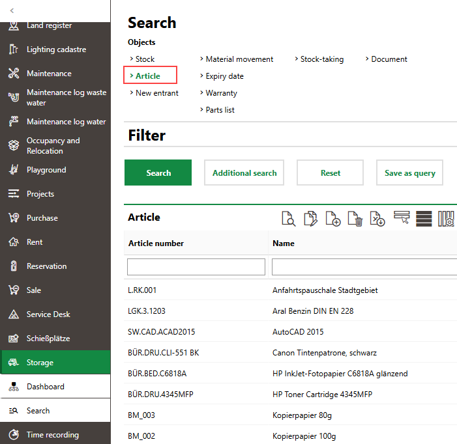Select the AutoCAD 2015 row

[297, 332]
